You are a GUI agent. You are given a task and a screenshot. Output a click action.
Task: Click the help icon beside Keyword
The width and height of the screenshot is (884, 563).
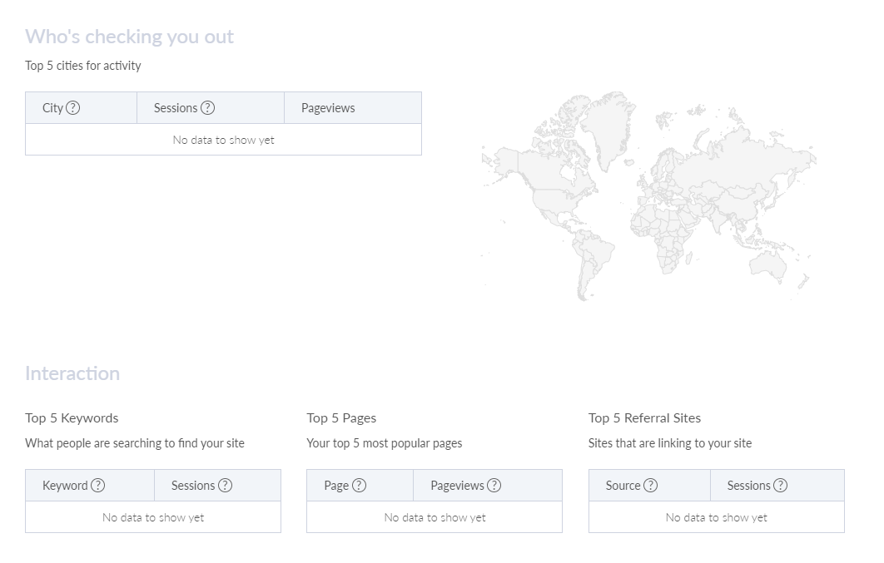(98, 486)
